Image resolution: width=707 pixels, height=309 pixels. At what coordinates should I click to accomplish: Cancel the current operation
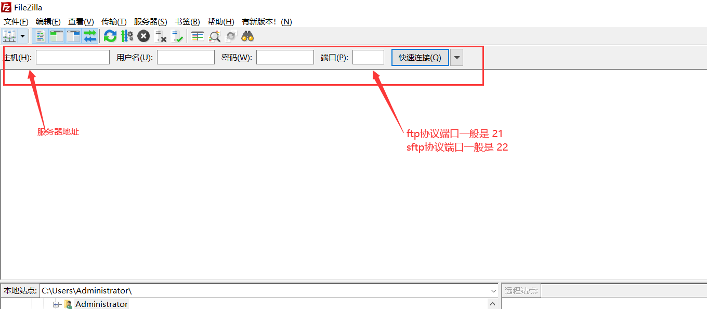coord(143,36)
